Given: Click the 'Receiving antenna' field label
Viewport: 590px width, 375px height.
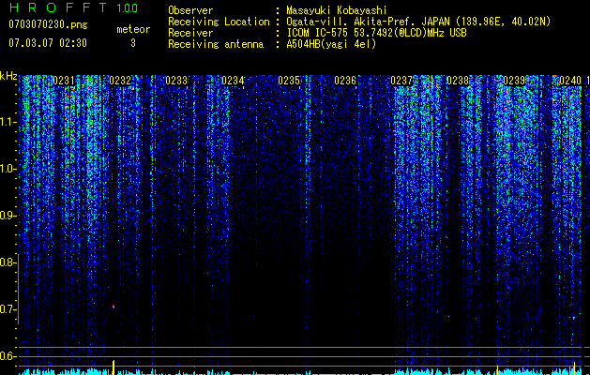Looking at the screenshot, I should pyautogui.click(x=216, y=44).
